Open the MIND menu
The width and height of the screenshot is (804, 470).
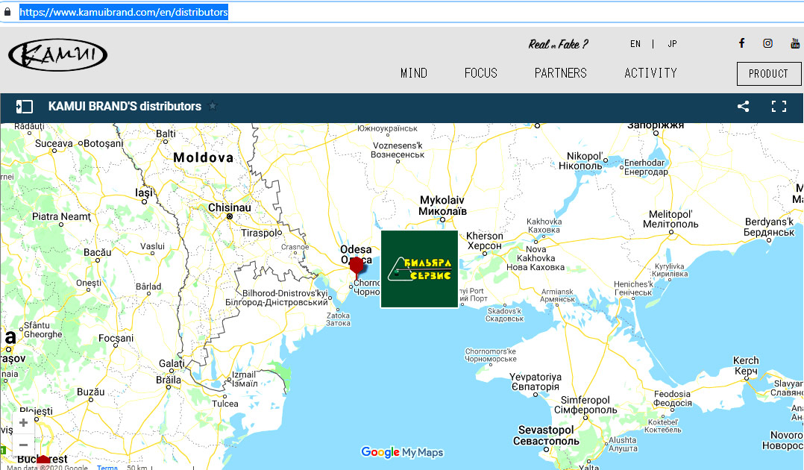coord(414,73)
